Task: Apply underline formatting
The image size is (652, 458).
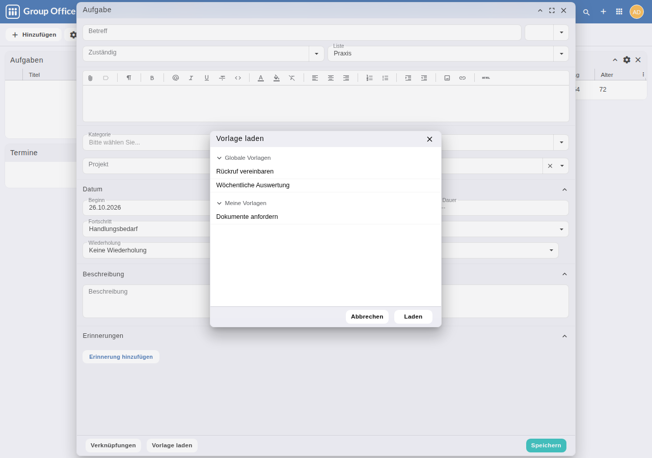Action: [x=207, y=78]
